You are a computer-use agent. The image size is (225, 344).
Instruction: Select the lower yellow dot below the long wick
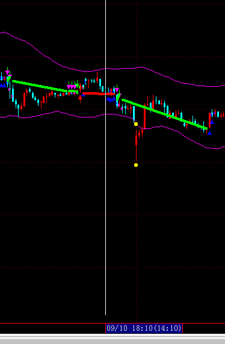136,165
